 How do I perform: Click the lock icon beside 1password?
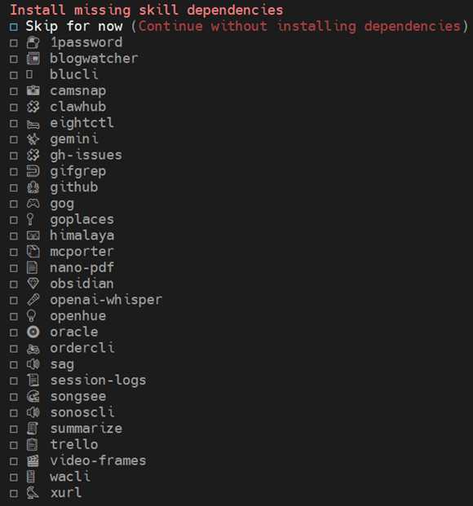pyautogui.click(x=33, y=42)
